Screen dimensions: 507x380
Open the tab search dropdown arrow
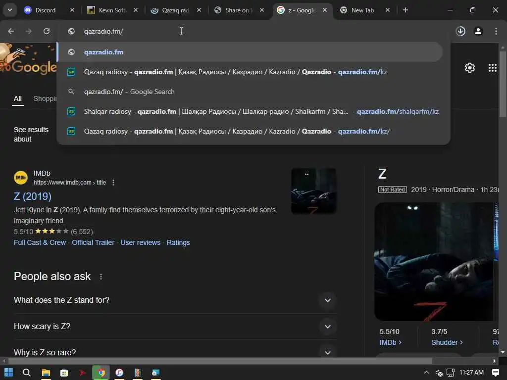click(x=10, y=10)
